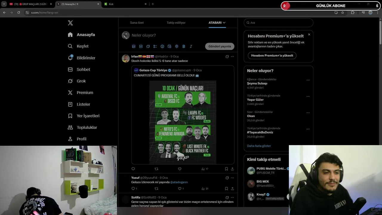Click Hesabını Premium+'a yükselt button
The image size is (382, 215).
click(272, 56)
